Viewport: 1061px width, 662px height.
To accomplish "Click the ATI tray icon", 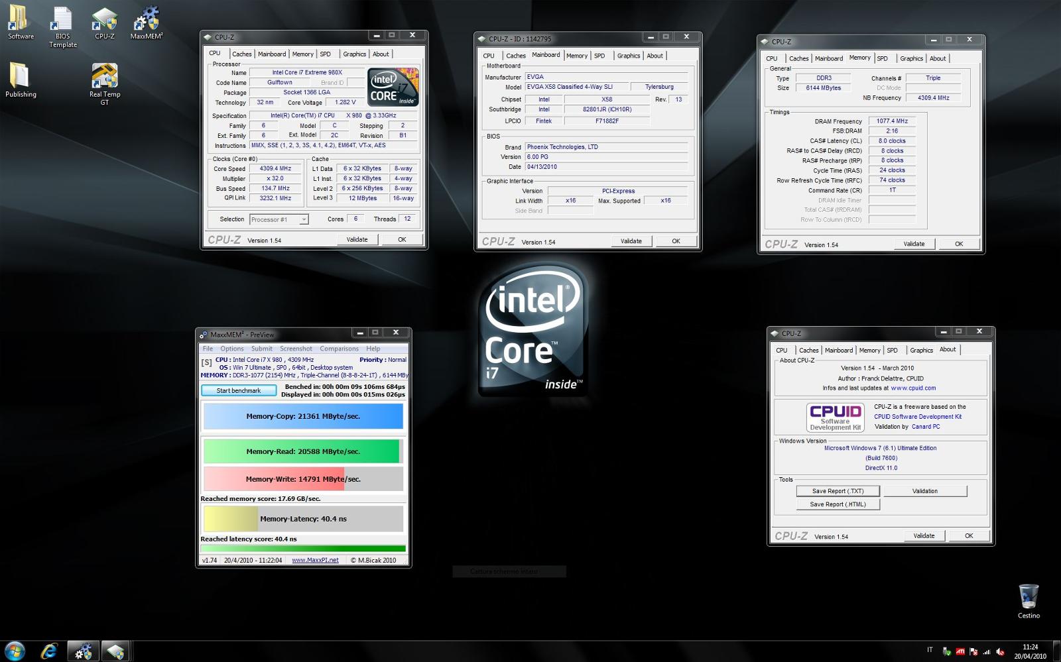I will (x=960, y=652).
